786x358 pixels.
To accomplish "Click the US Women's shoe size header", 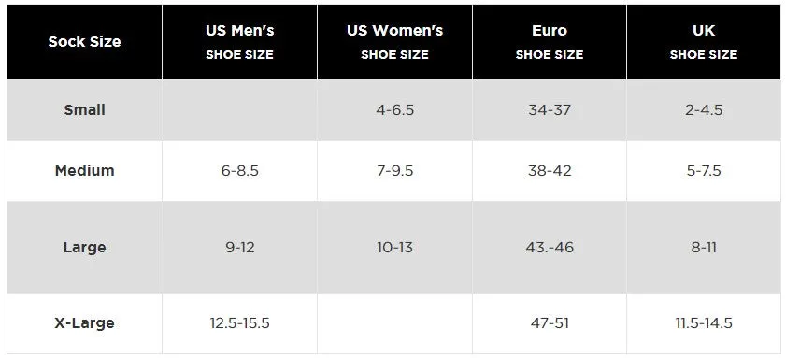I will (395, 42).
